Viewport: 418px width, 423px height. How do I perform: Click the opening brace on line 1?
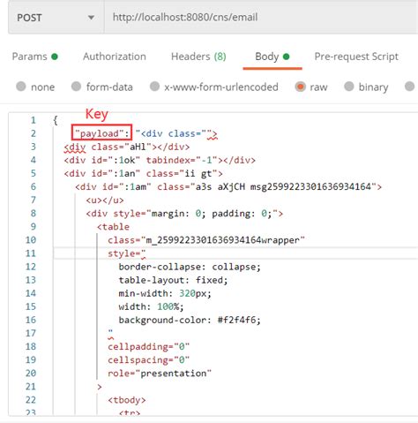55,120
